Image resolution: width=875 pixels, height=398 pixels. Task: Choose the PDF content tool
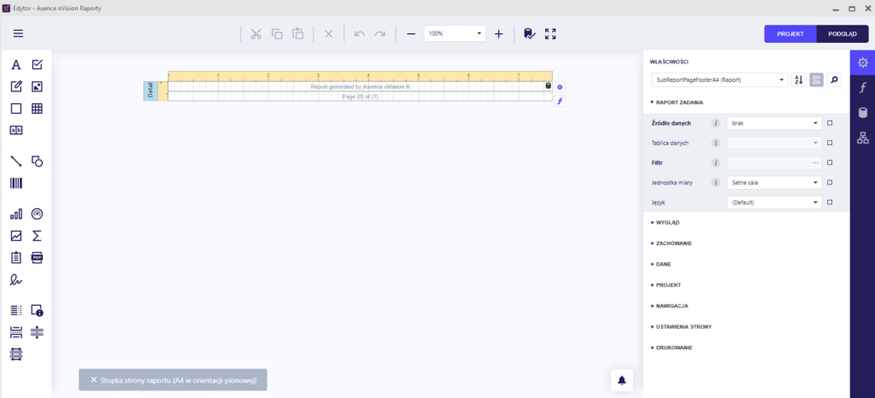pyautogui.click(x=37, y=257)
